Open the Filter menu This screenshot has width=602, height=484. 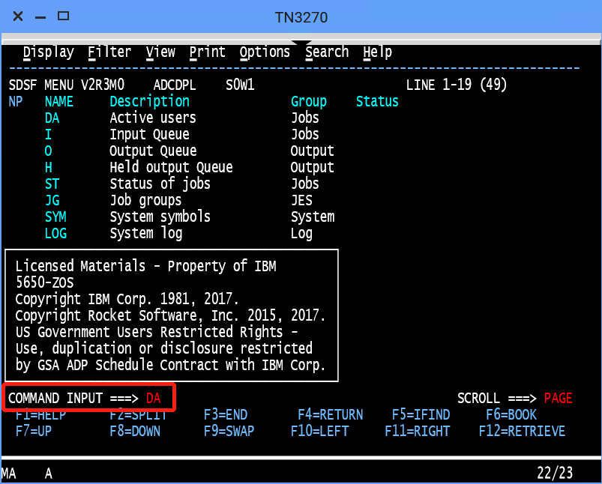pyautogui.click(x=109, y=52)
